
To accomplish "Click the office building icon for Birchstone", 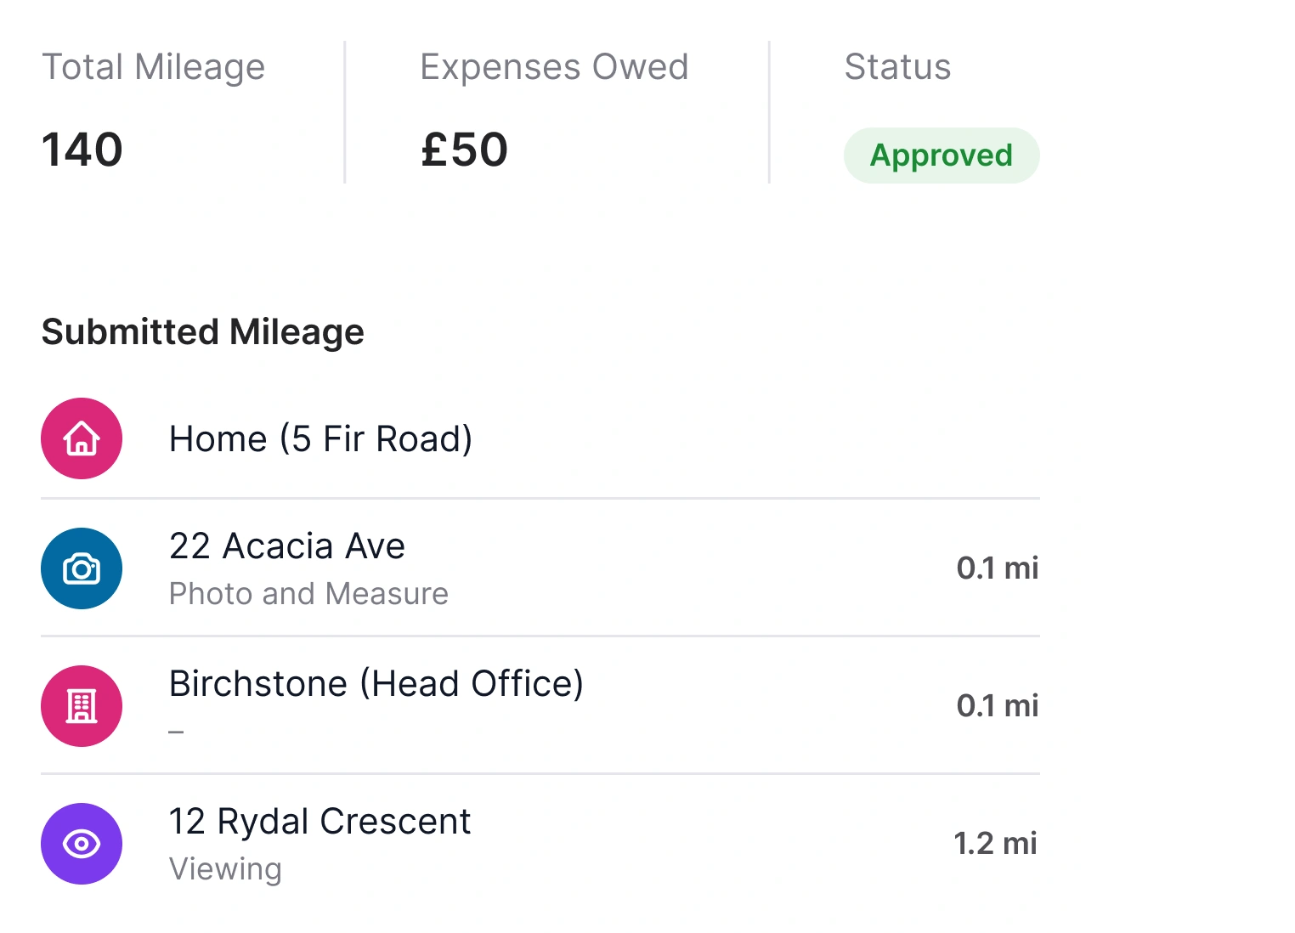I will (82, 706).
